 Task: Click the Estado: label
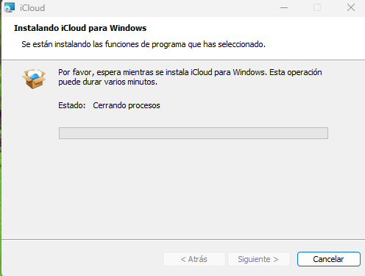click(x=71, y=105)
